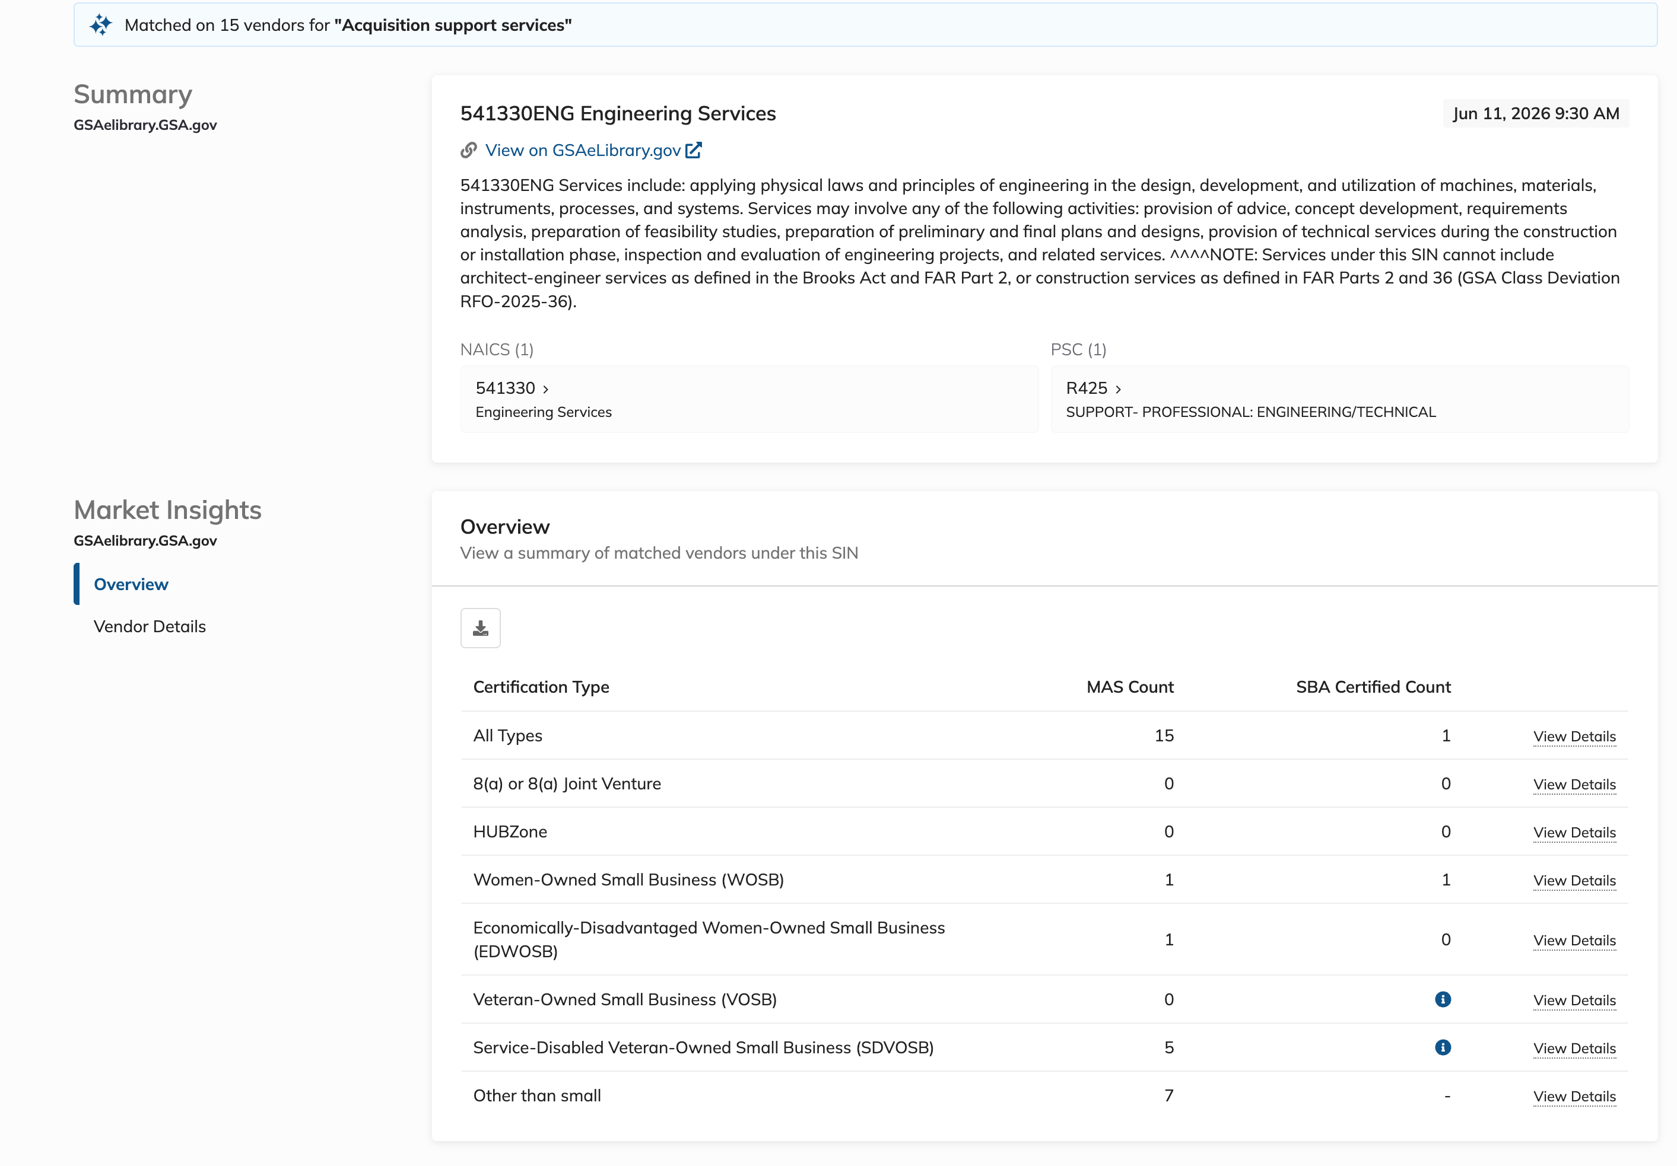Click the PSC (1) label
The height and width of the screenshot is (1166, 1677).
click(x=1078, y=350)
